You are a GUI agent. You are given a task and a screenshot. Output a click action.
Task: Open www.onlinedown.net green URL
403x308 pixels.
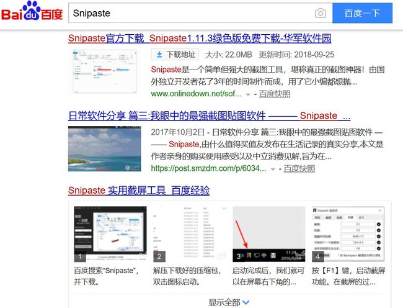[196, 94]
